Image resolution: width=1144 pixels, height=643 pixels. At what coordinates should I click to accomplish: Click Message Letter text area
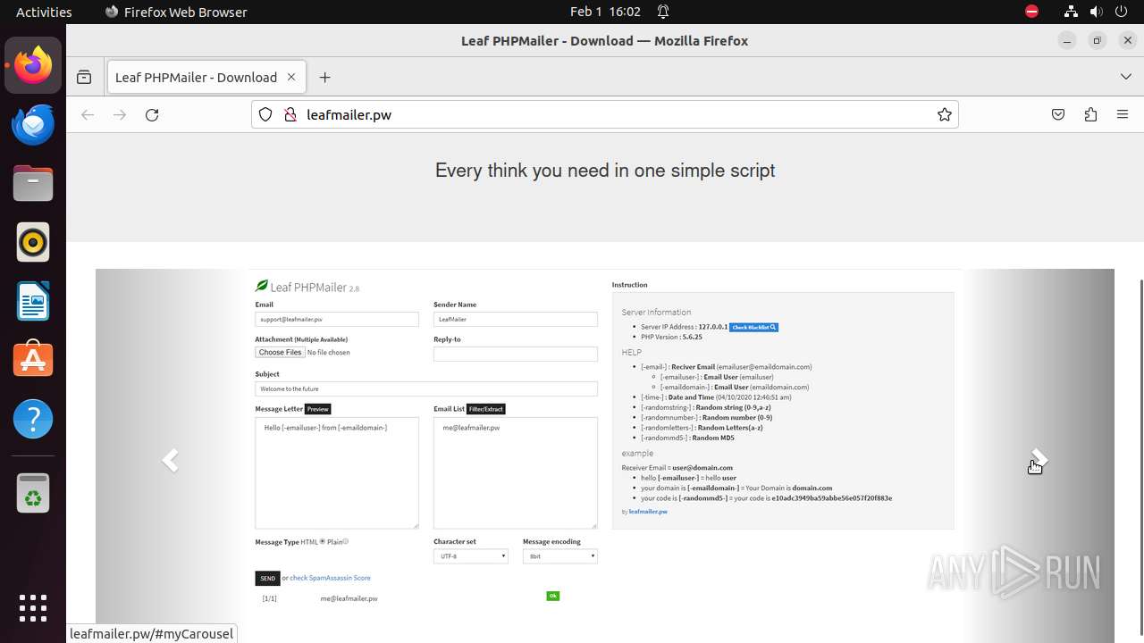click(337, 472)
